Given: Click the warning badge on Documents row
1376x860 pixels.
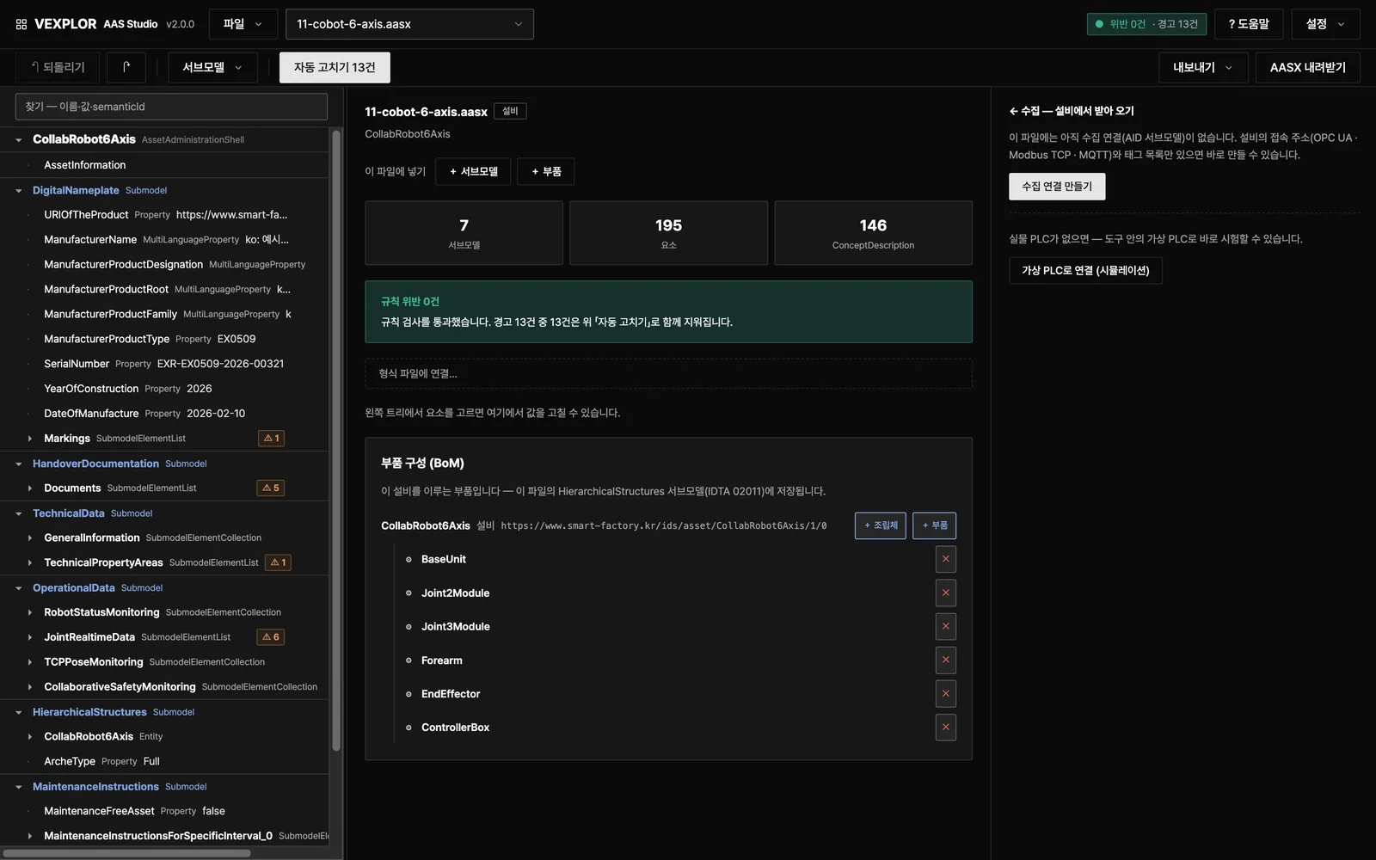Looking at the screenshot, I should (271, 488).
